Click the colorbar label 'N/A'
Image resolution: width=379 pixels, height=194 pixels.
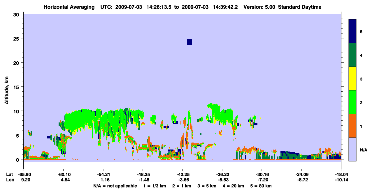363,150
